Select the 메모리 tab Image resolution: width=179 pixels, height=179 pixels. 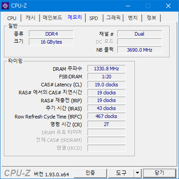point(75,17)
